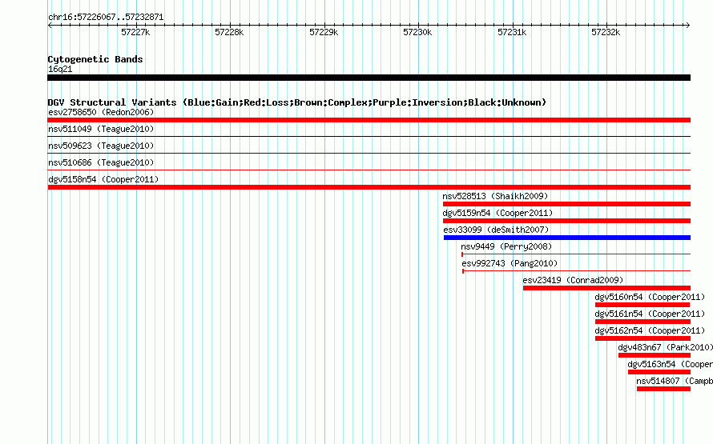Click the left arrow end of ruler
Image resolution: width=713 pixels, height=444 pixels.
point(50,26)
